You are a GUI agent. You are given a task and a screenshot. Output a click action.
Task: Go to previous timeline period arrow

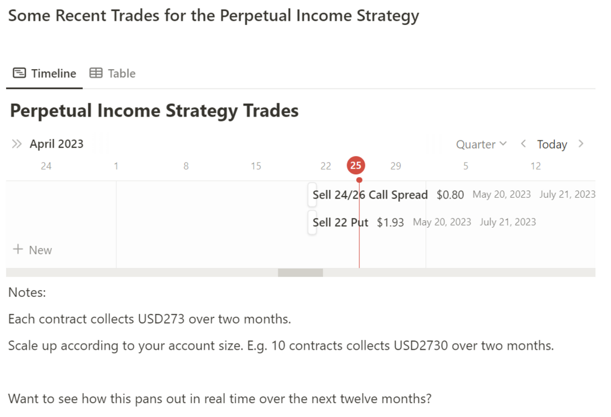tap(523, 144)
